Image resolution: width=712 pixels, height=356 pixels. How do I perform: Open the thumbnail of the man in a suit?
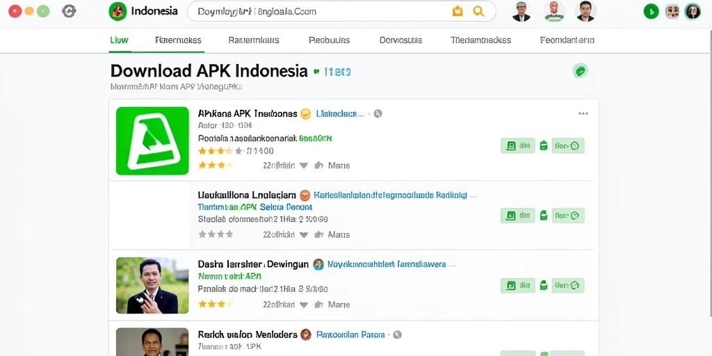point(152,285)
